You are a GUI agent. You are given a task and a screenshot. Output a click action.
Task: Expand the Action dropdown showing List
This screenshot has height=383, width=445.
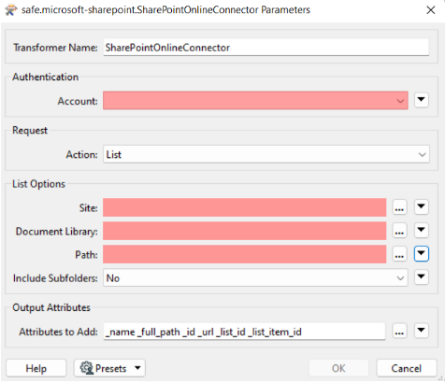point(266,154)
